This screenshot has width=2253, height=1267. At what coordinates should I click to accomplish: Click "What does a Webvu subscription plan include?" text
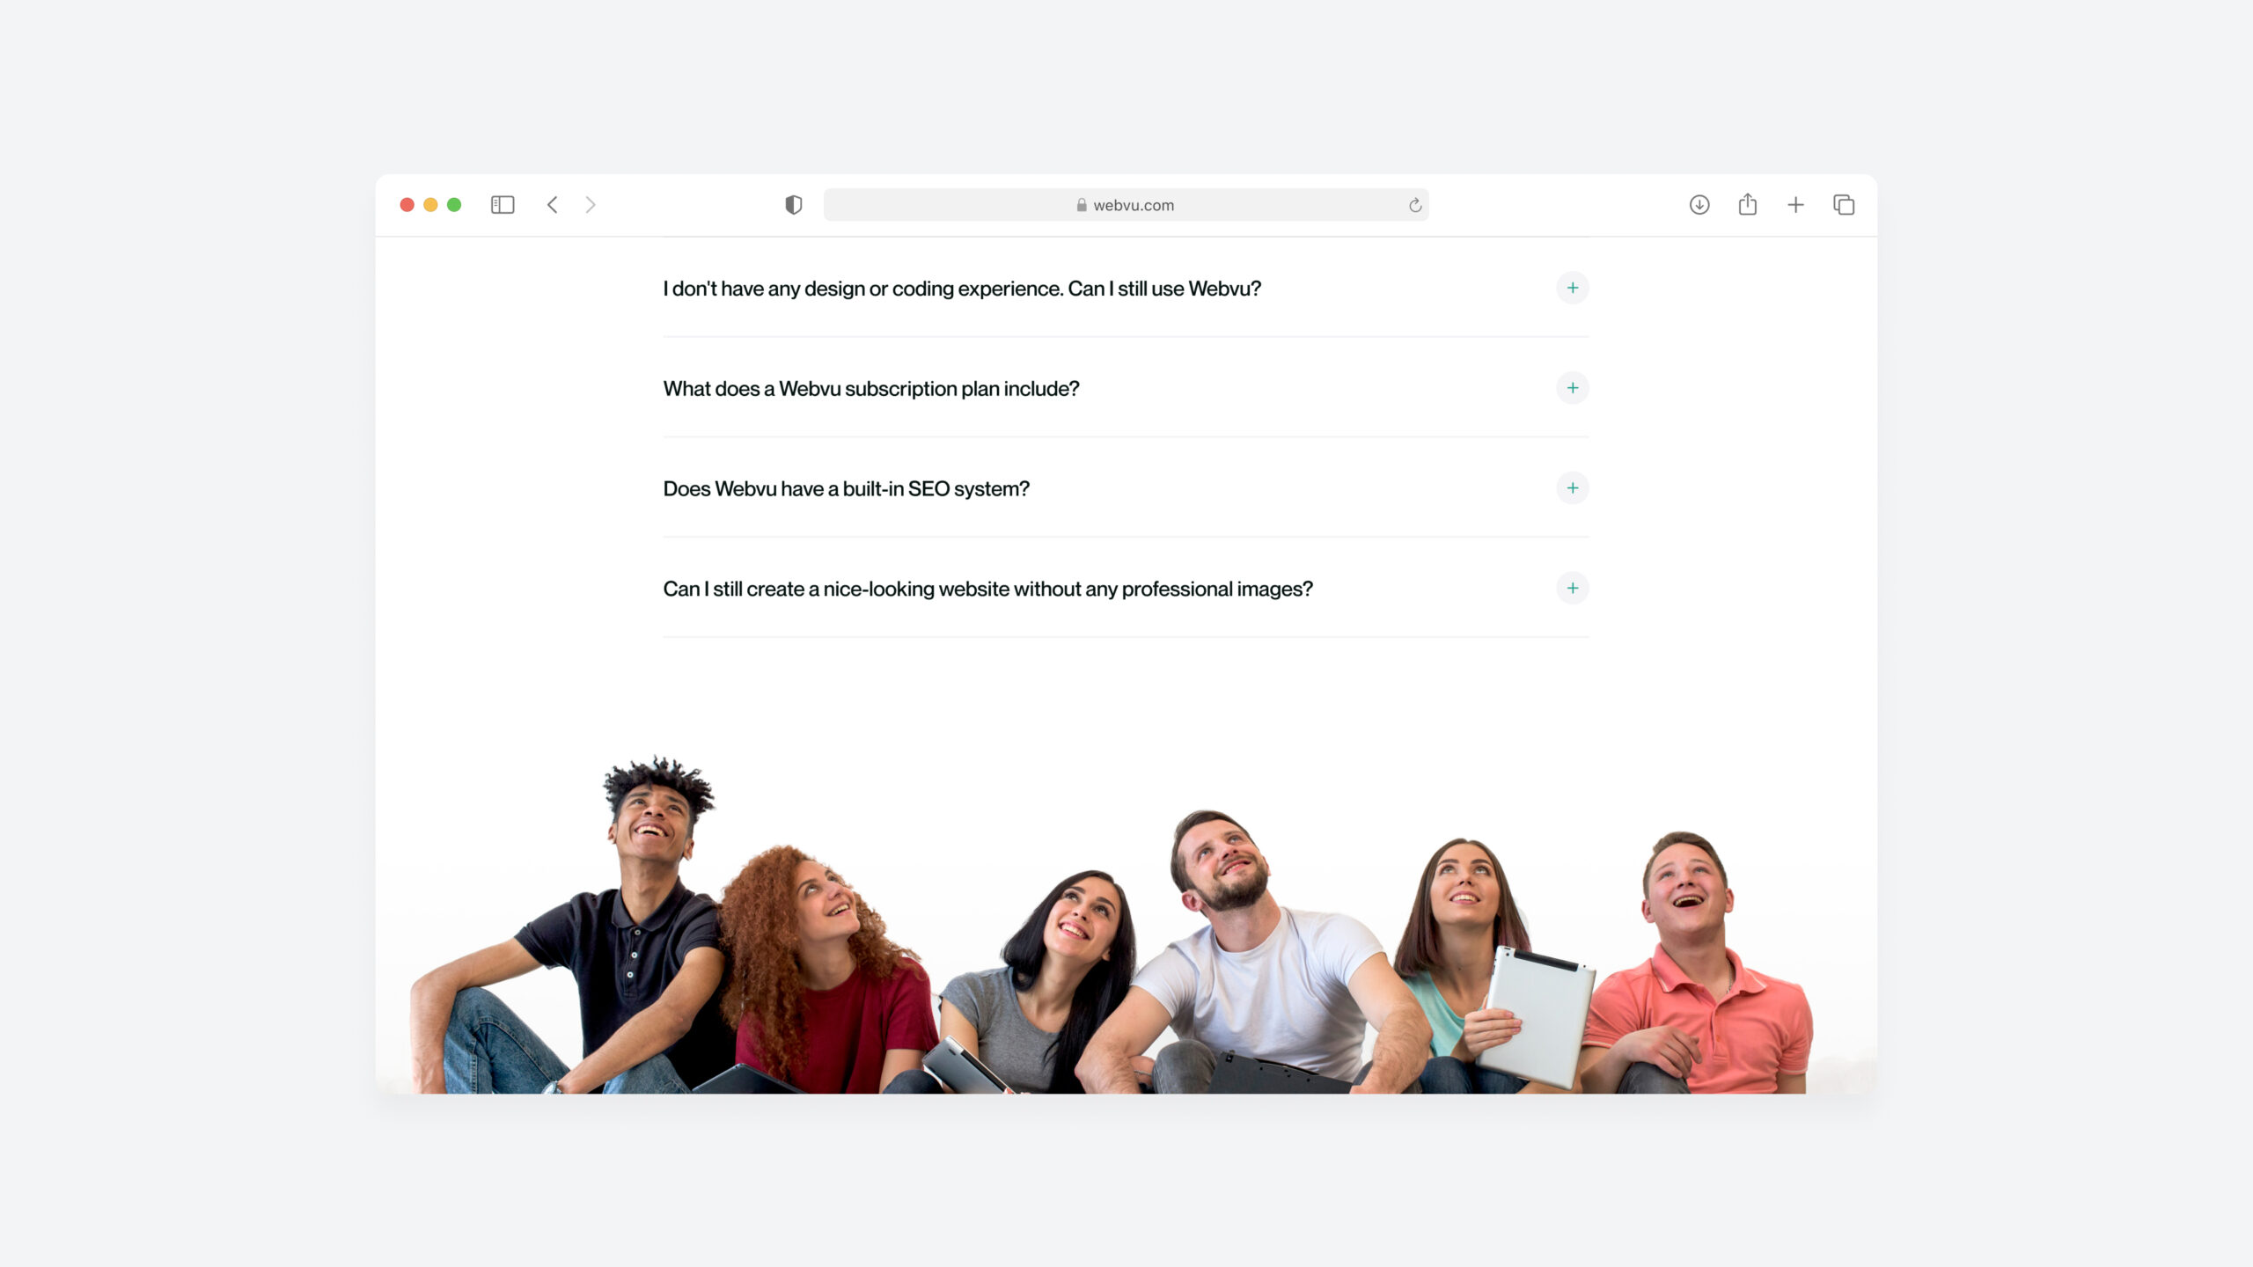pos(870,389)
